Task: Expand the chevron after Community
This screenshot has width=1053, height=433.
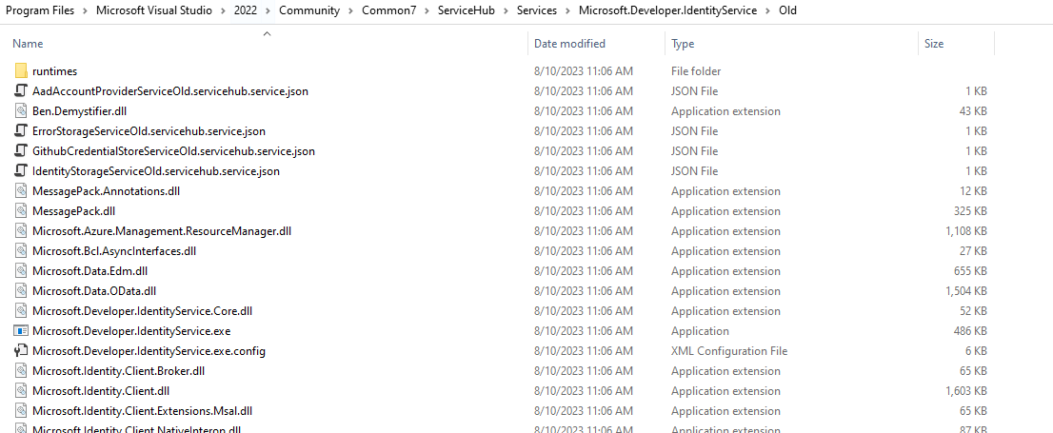Action: [351, 10]
